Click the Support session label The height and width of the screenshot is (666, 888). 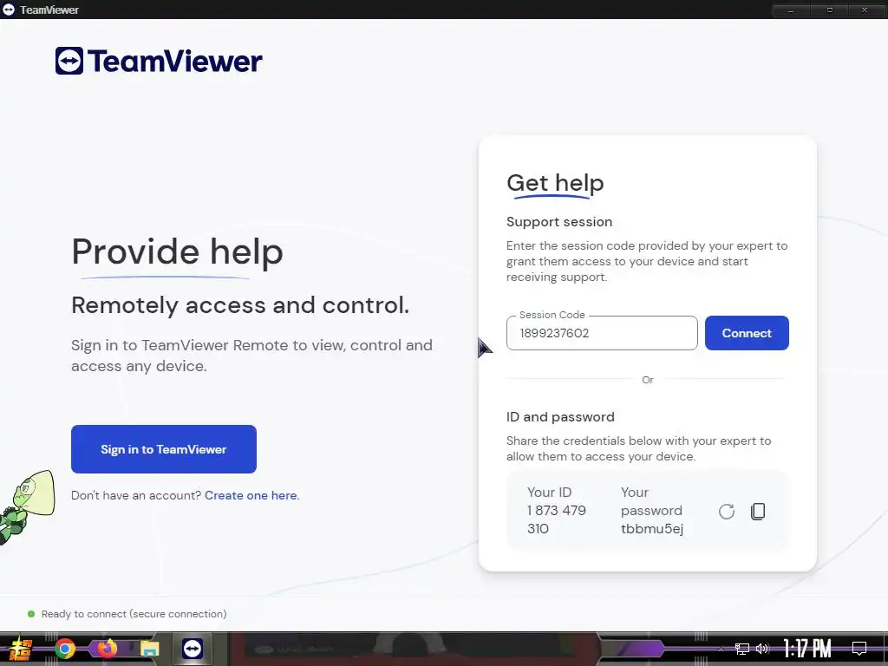pyautogui.click(x=559, y=221)
